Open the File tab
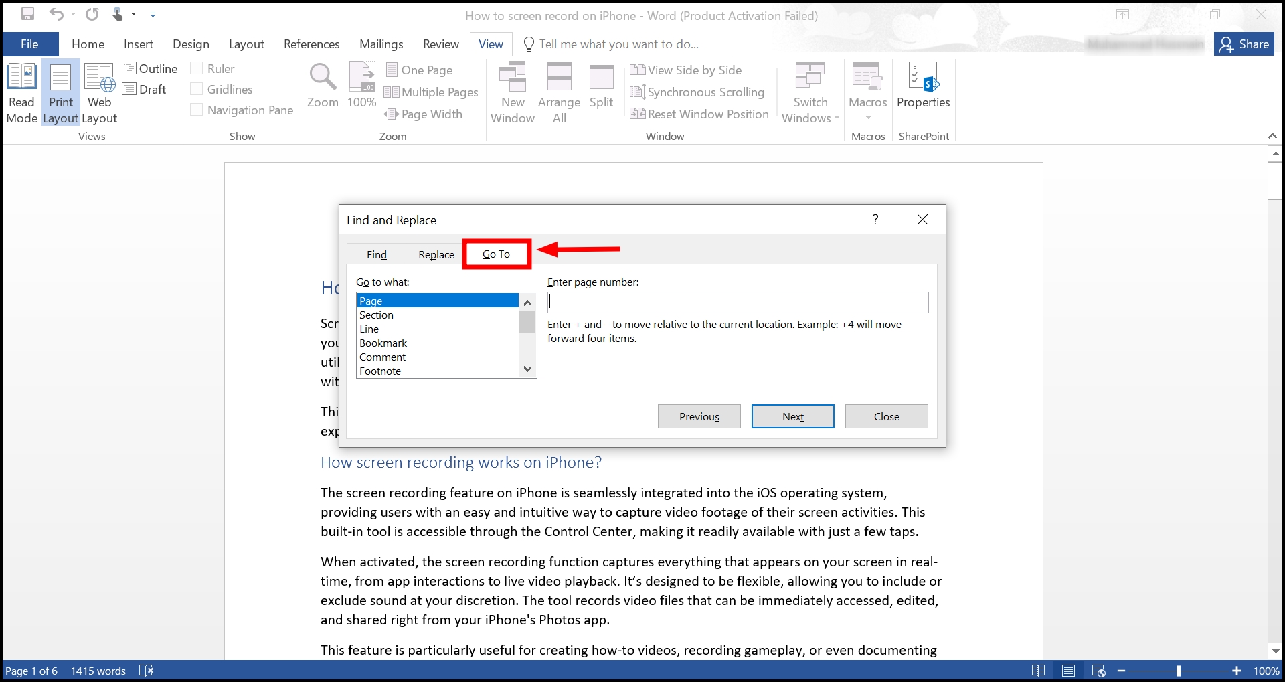Image resolution: width=1285 pixels, height=682 pixels. [29, 44]
